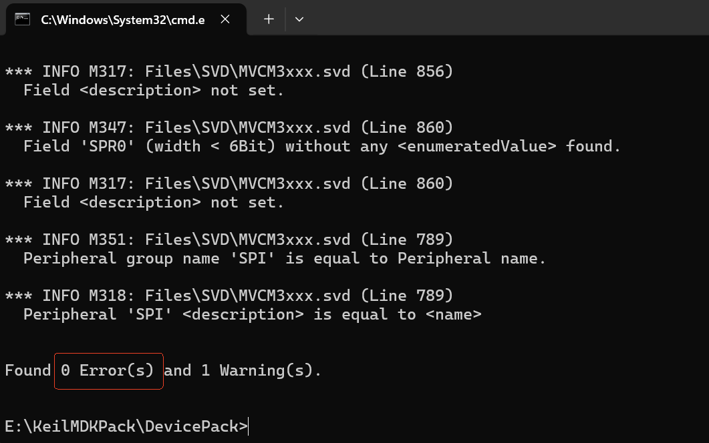This screenshot has width=709, height=443.
Task: Click the 'SPR0' enumeratedValue detail text
Action: 322,146
